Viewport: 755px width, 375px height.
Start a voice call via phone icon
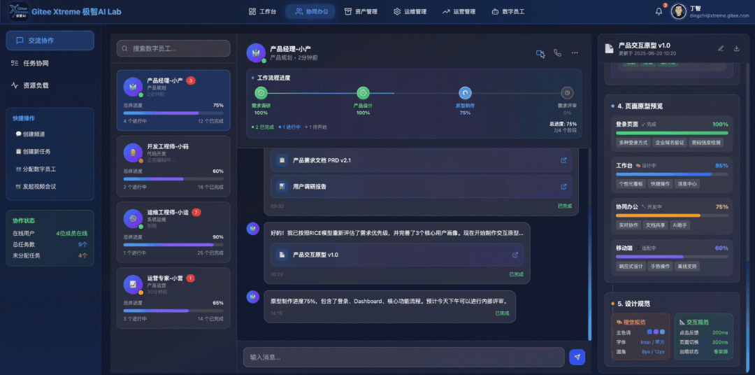(x=557, y=53)
